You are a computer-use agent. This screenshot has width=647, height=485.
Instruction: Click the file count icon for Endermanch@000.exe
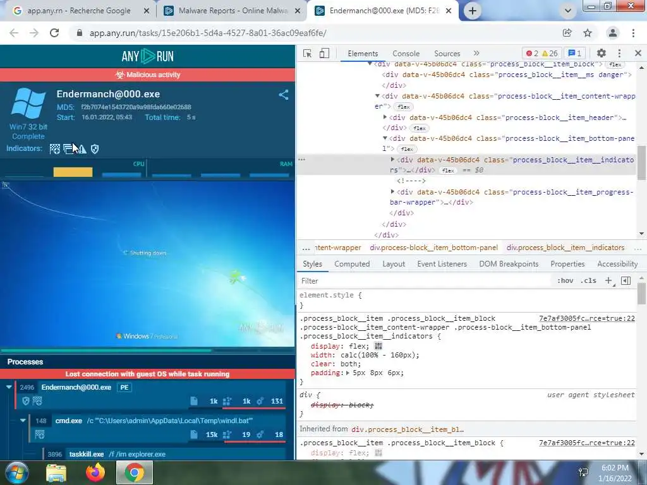(194, 401)
